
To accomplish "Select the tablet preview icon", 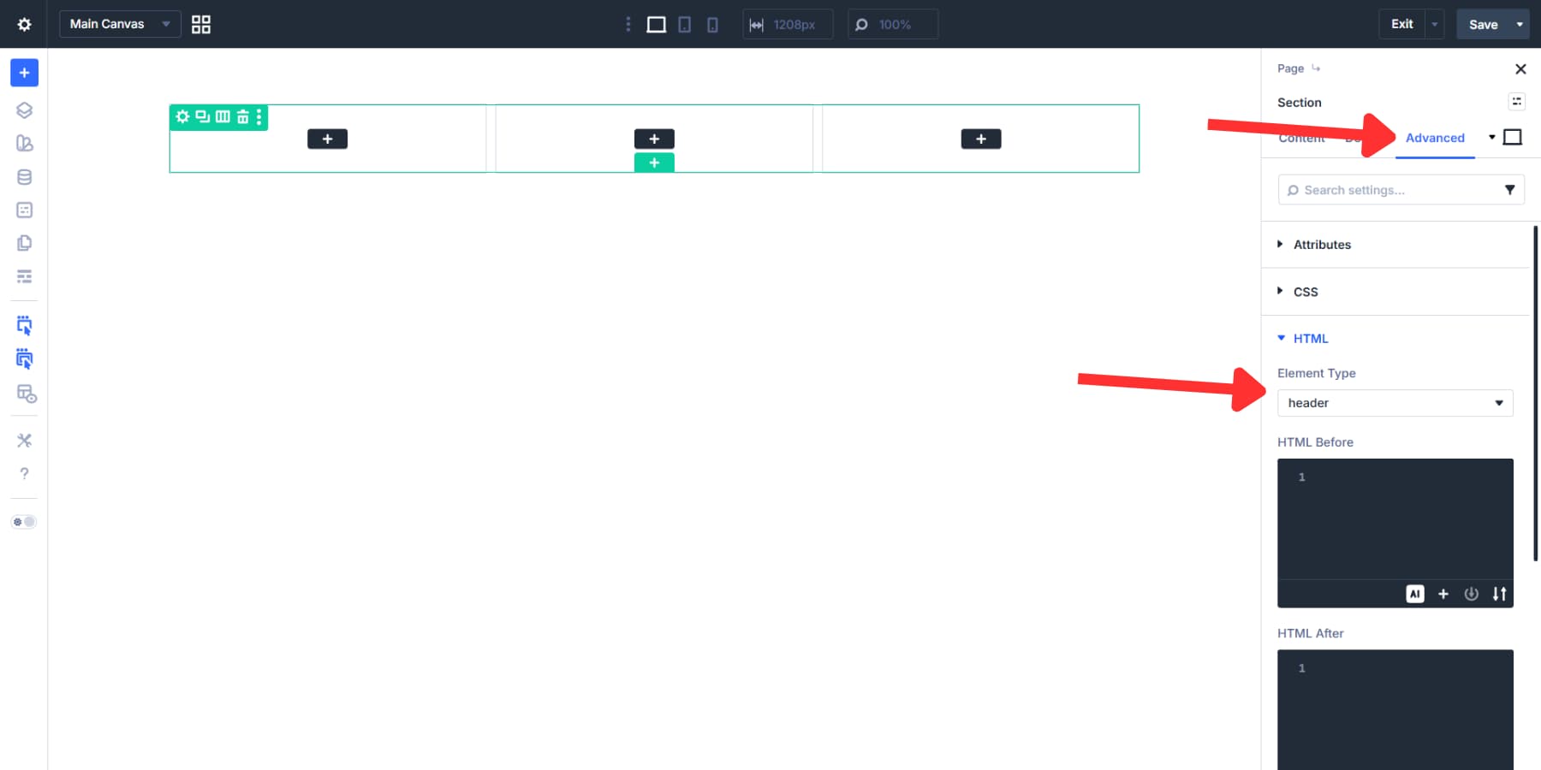I will pyautogui.click(x=683, y=24).
